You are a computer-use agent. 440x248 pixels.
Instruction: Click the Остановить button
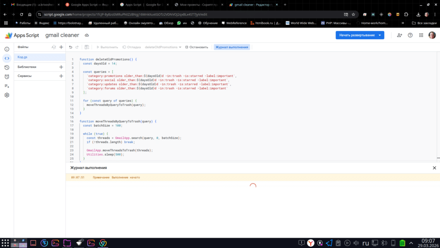197,47
